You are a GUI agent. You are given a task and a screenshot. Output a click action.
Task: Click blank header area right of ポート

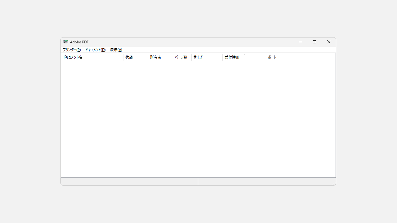click(x=319, y=57)
